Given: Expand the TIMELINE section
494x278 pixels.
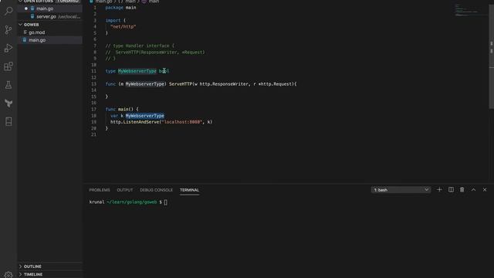Looking at the screenshot, I should (x=33, y=274).
